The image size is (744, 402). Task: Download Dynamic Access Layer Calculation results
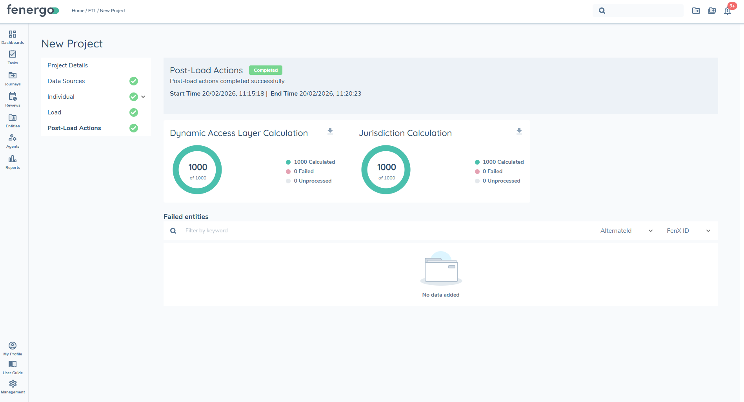[x=330, y=131]
